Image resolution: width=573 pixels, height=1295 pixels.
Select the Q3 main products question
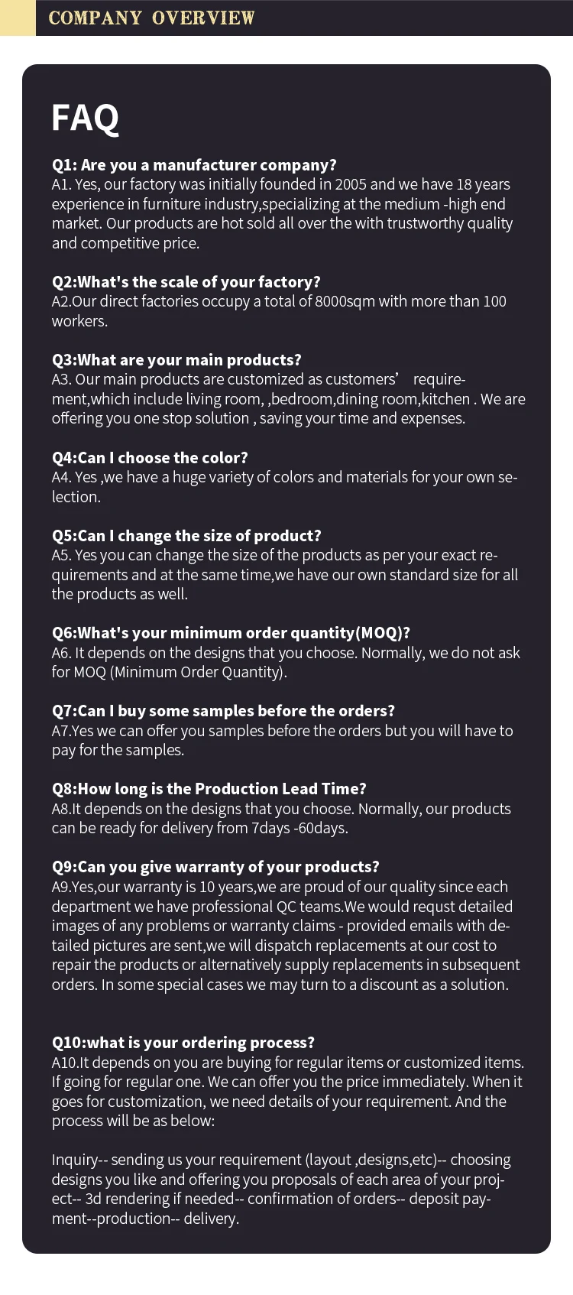coord(176,360)
